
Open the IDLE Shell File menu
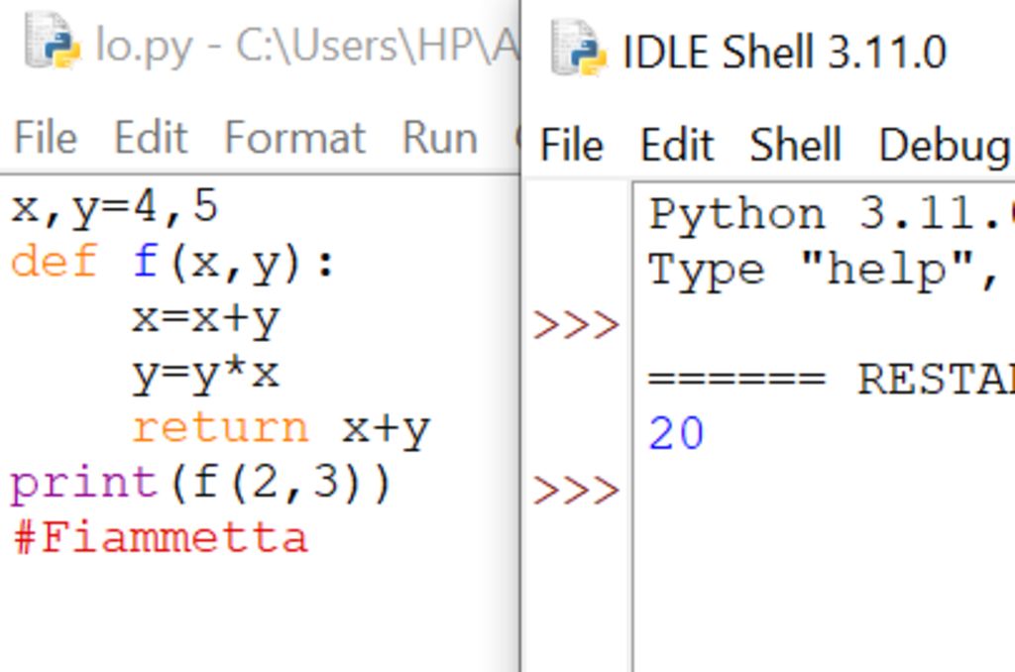[x=572, y=146]
